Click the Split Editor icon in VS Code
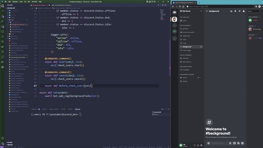This screenshot has height=148, width=263. click(166, 5)
